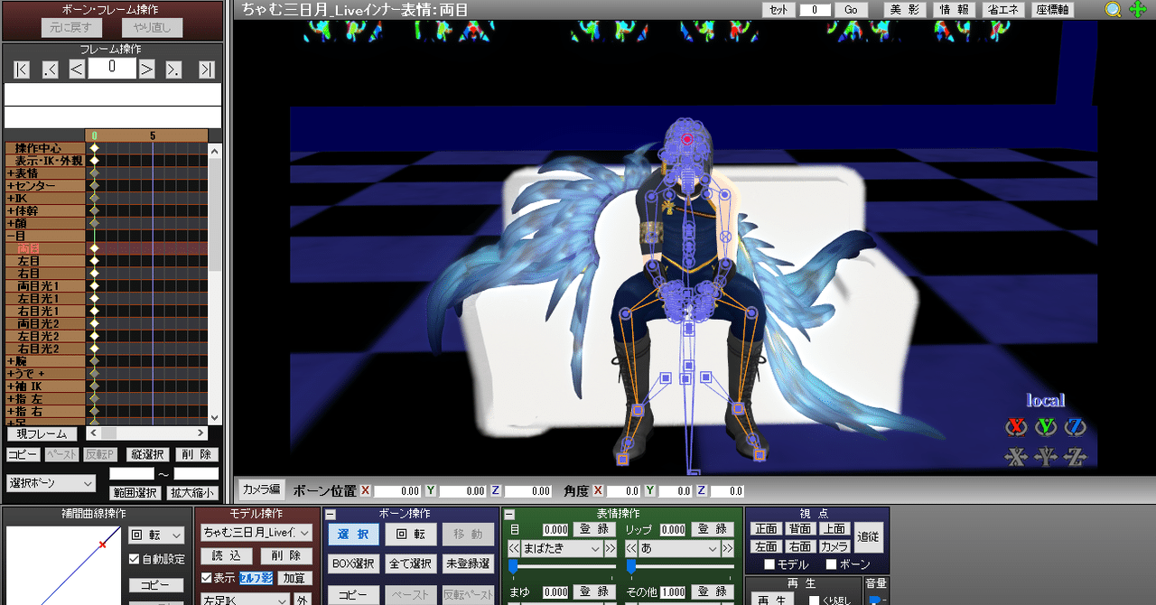Collapse the 表情操作 panel with minus button
Screen dimensions: 1156x605
[509, 514]
